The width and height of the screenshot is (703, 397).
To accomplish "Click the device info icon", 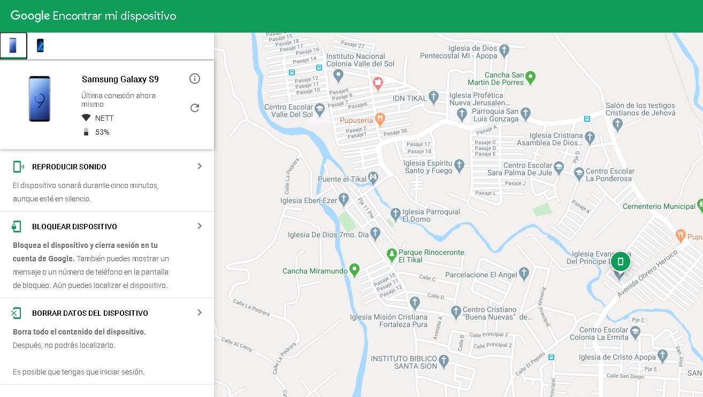I will coord(195,79).
